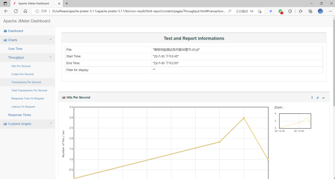
Task: Collapse the Throughput submenu chevron
Action: pyautogui.click(x=51, y=57)
